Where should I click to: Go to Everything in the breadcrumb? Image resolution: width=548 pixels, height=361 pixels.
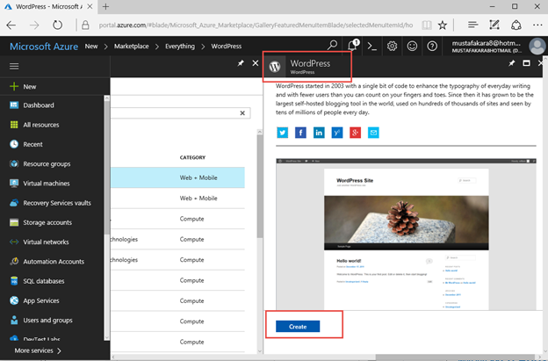[x=180, y=47]
